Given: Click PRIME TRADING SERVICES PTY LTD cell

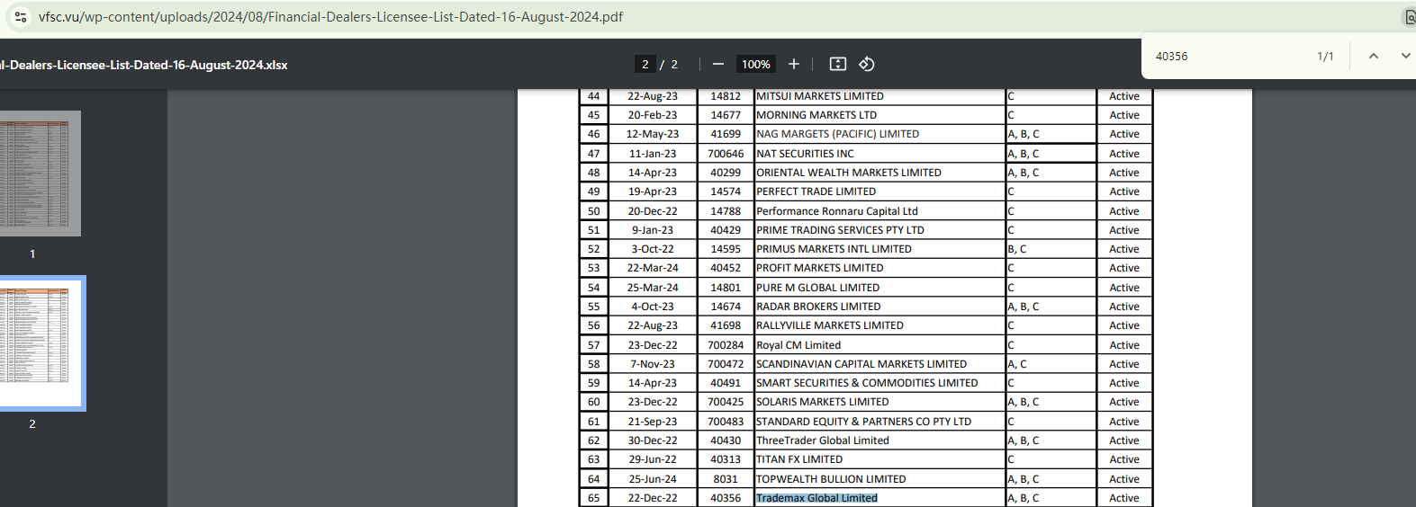Looking at the screenshot, I should tap(879, 230).
